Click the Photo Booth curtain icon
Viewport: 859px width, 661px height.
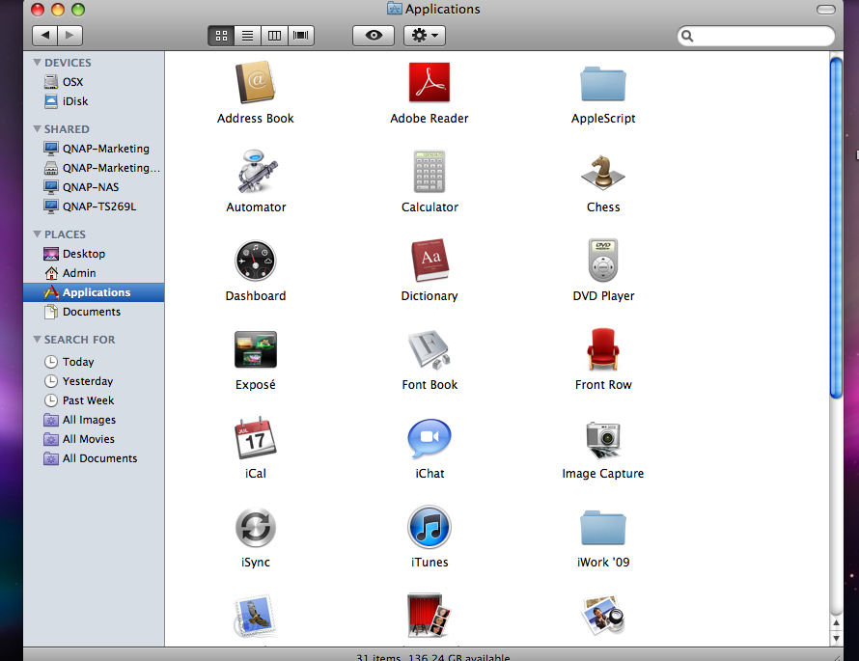429,615
